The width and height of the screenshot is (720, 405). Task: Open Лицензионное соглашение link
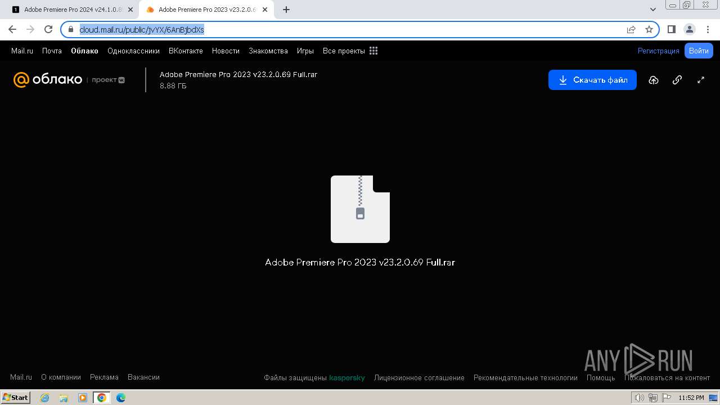[x=419, y=377]
